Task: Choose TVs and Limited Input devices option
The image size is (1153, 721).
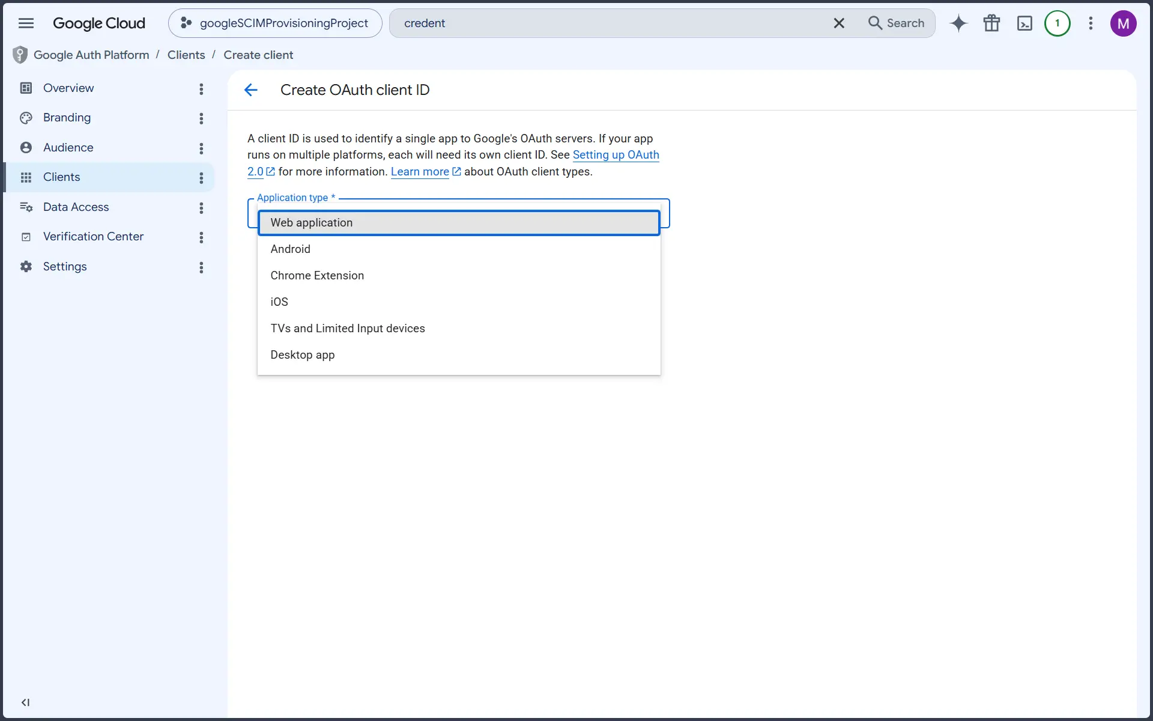Action: (459, 329)
